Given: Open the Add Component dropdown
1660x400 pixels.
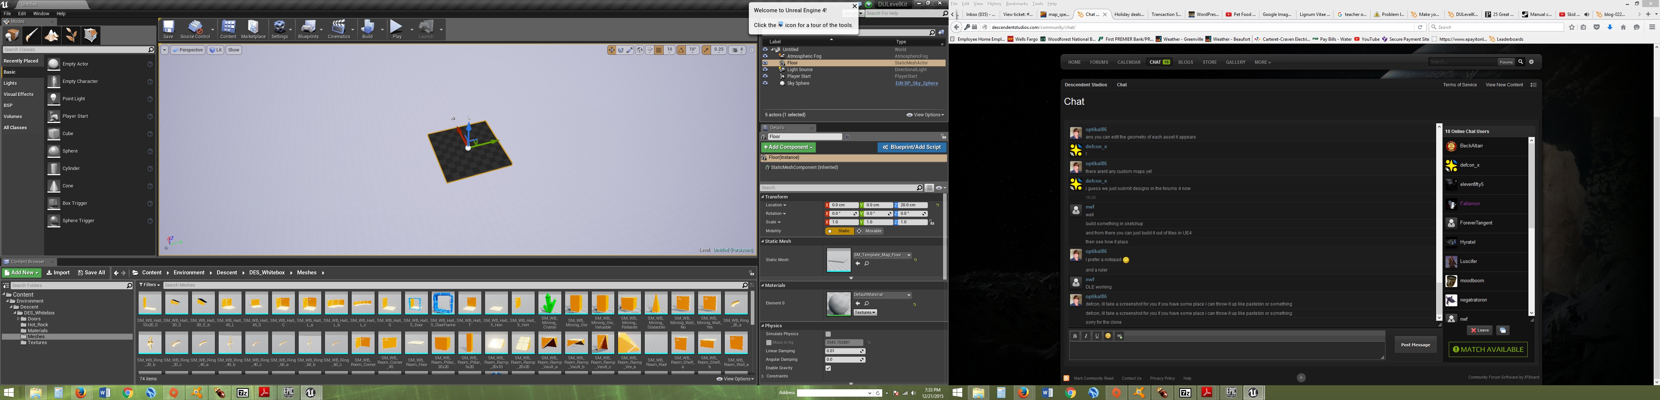Looking at the screenshot, I should (x=788, y=147).
